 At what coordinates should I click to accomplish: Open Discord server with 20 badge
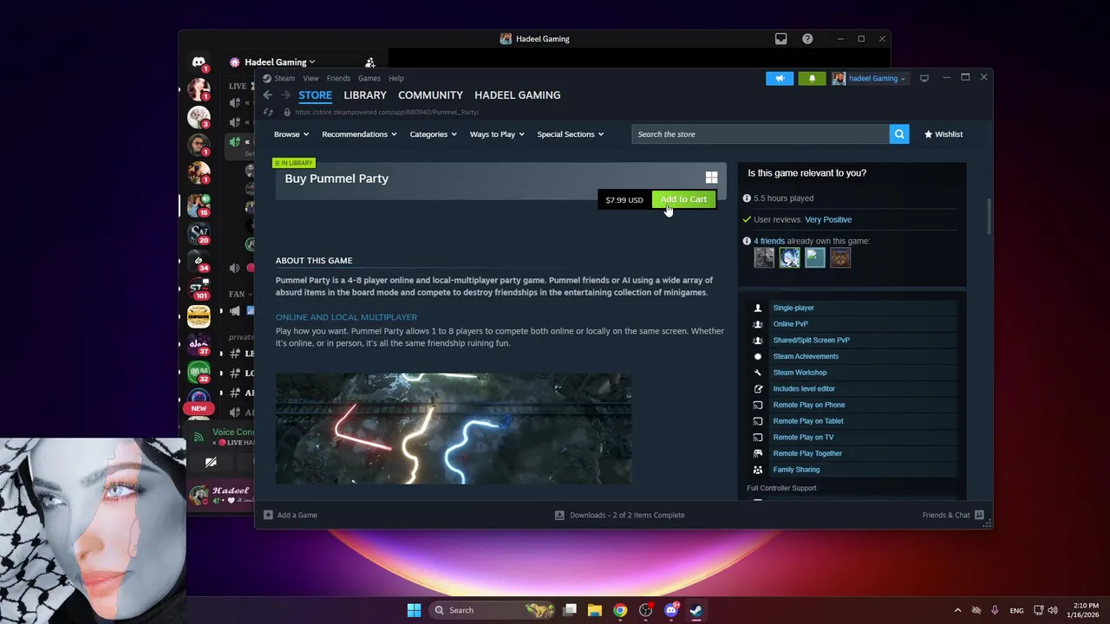[x=199, y=233]
